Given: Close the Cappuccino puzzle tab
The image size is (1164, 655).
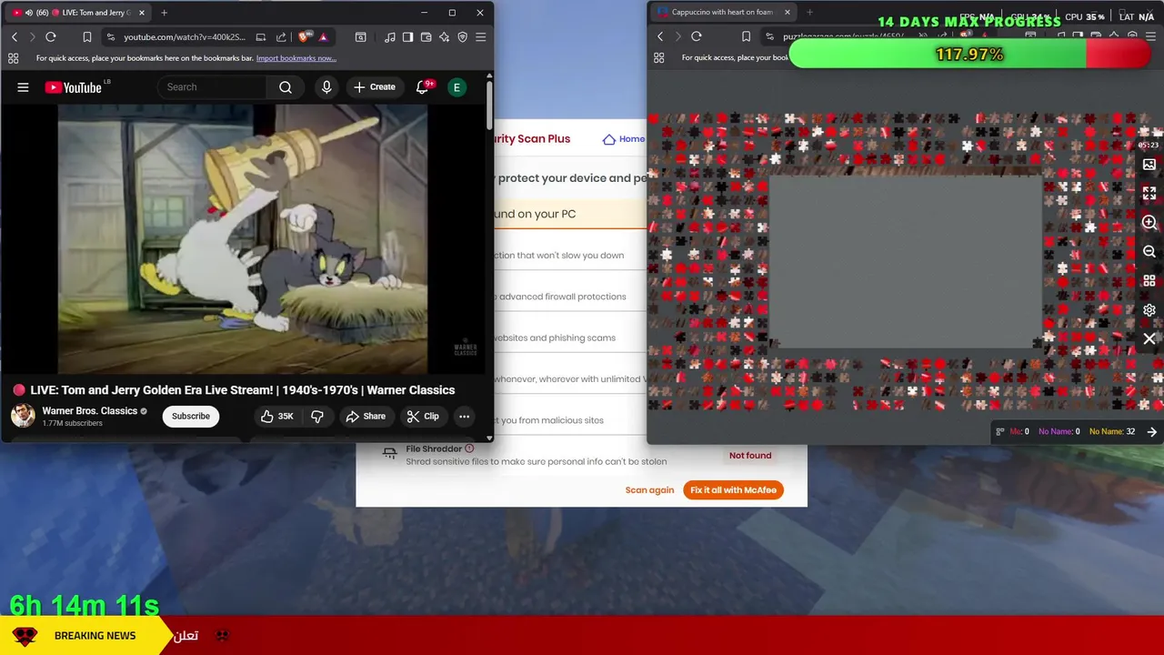Looking at the screenshot, I should (x=788, y=13).
